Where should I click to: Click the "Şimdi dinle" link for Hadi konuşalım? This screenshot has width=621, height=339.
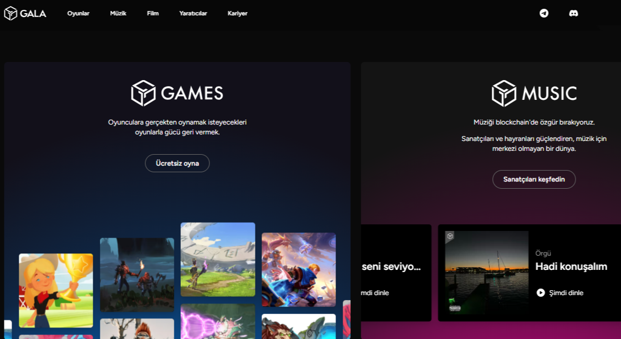(x=566, y=292)
